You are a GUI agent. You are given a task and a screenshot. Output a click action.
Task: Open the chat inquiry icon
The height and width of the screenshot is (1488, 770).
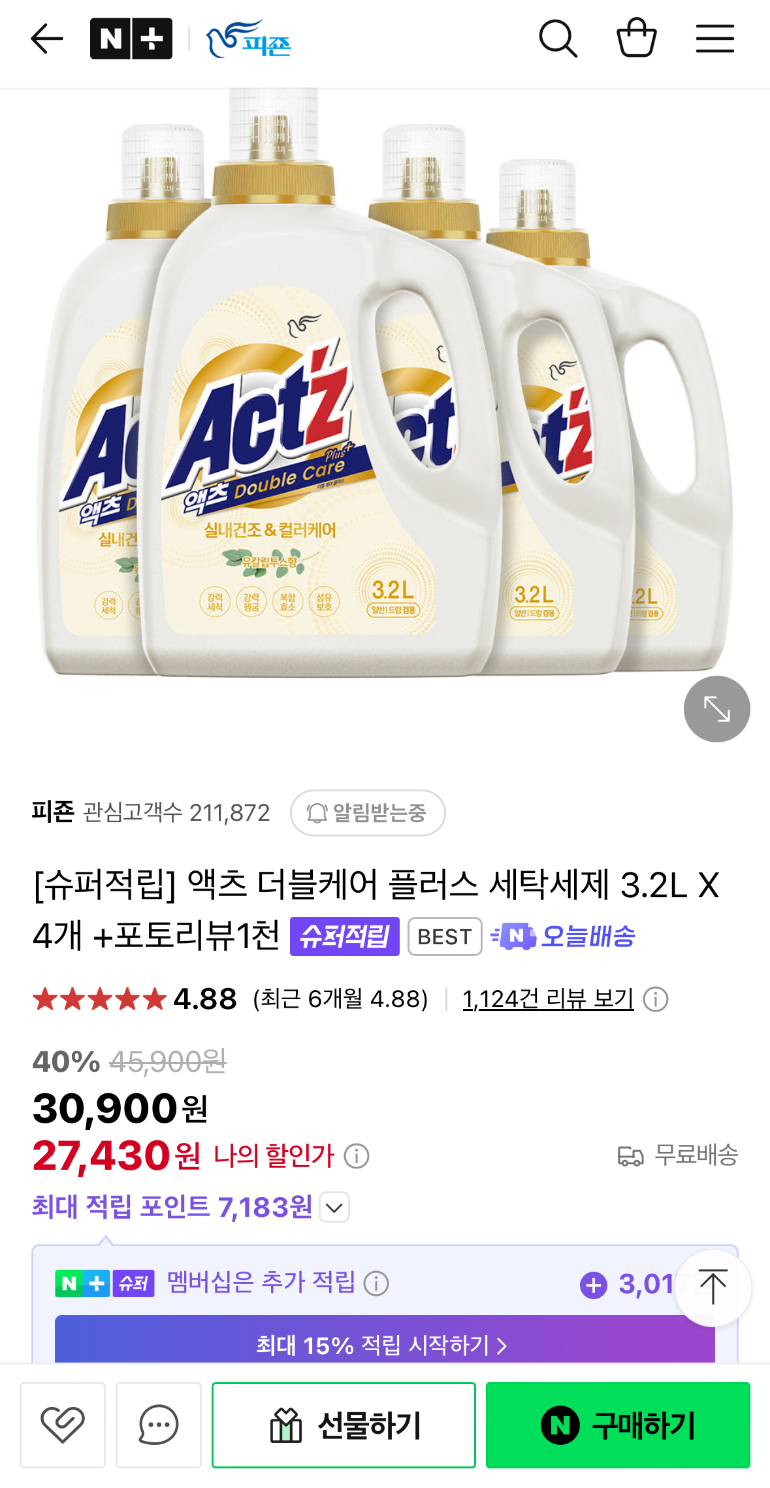[x=159, y=1425]
